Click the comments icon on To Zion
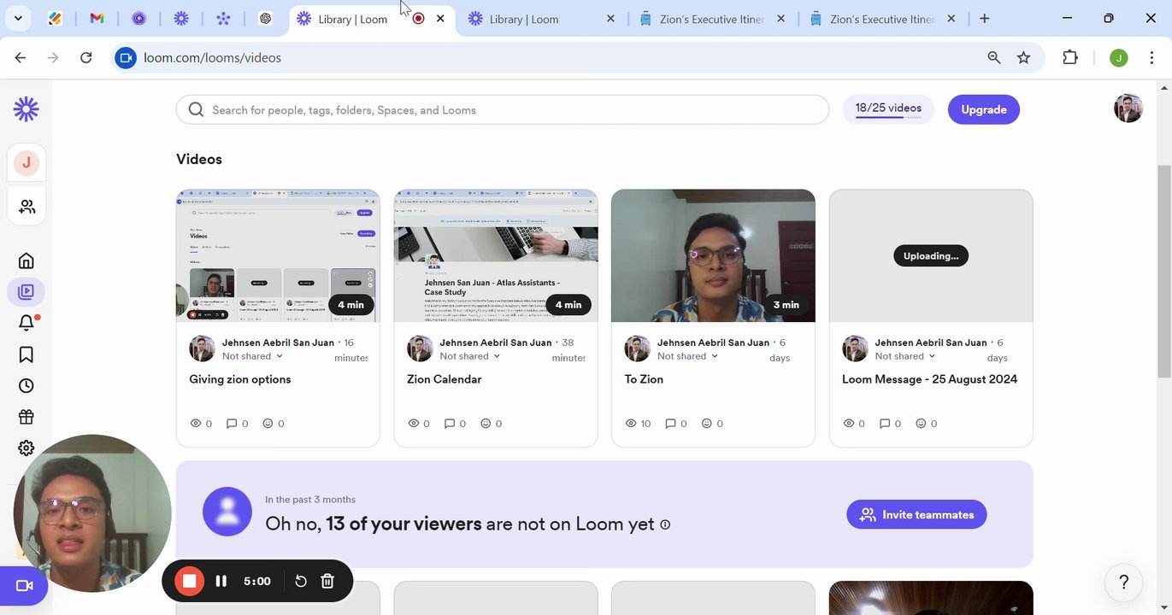 pyautogui.click(x=670, y=424)
